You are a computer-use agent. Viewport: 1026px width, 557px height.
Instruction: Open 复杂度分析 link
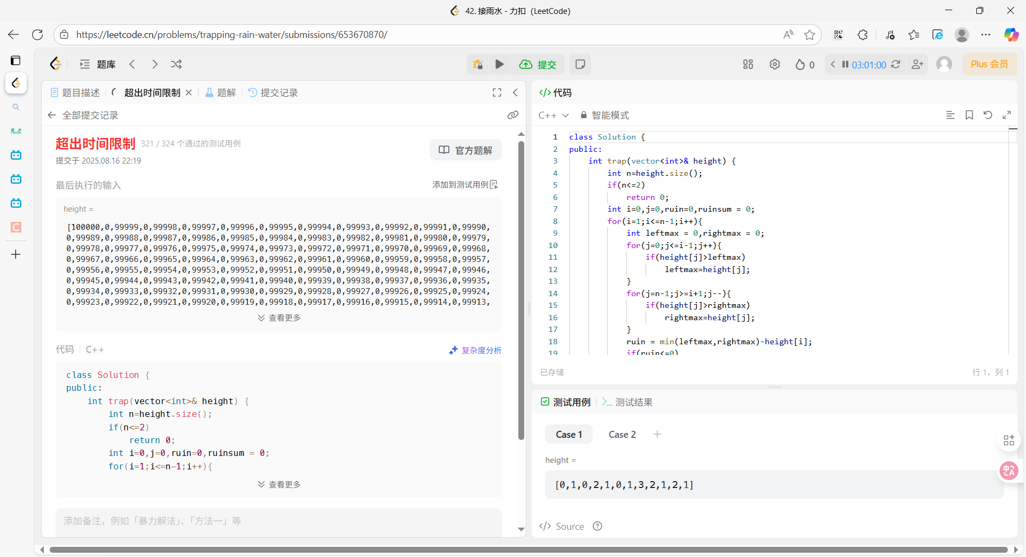coord(475,350)
